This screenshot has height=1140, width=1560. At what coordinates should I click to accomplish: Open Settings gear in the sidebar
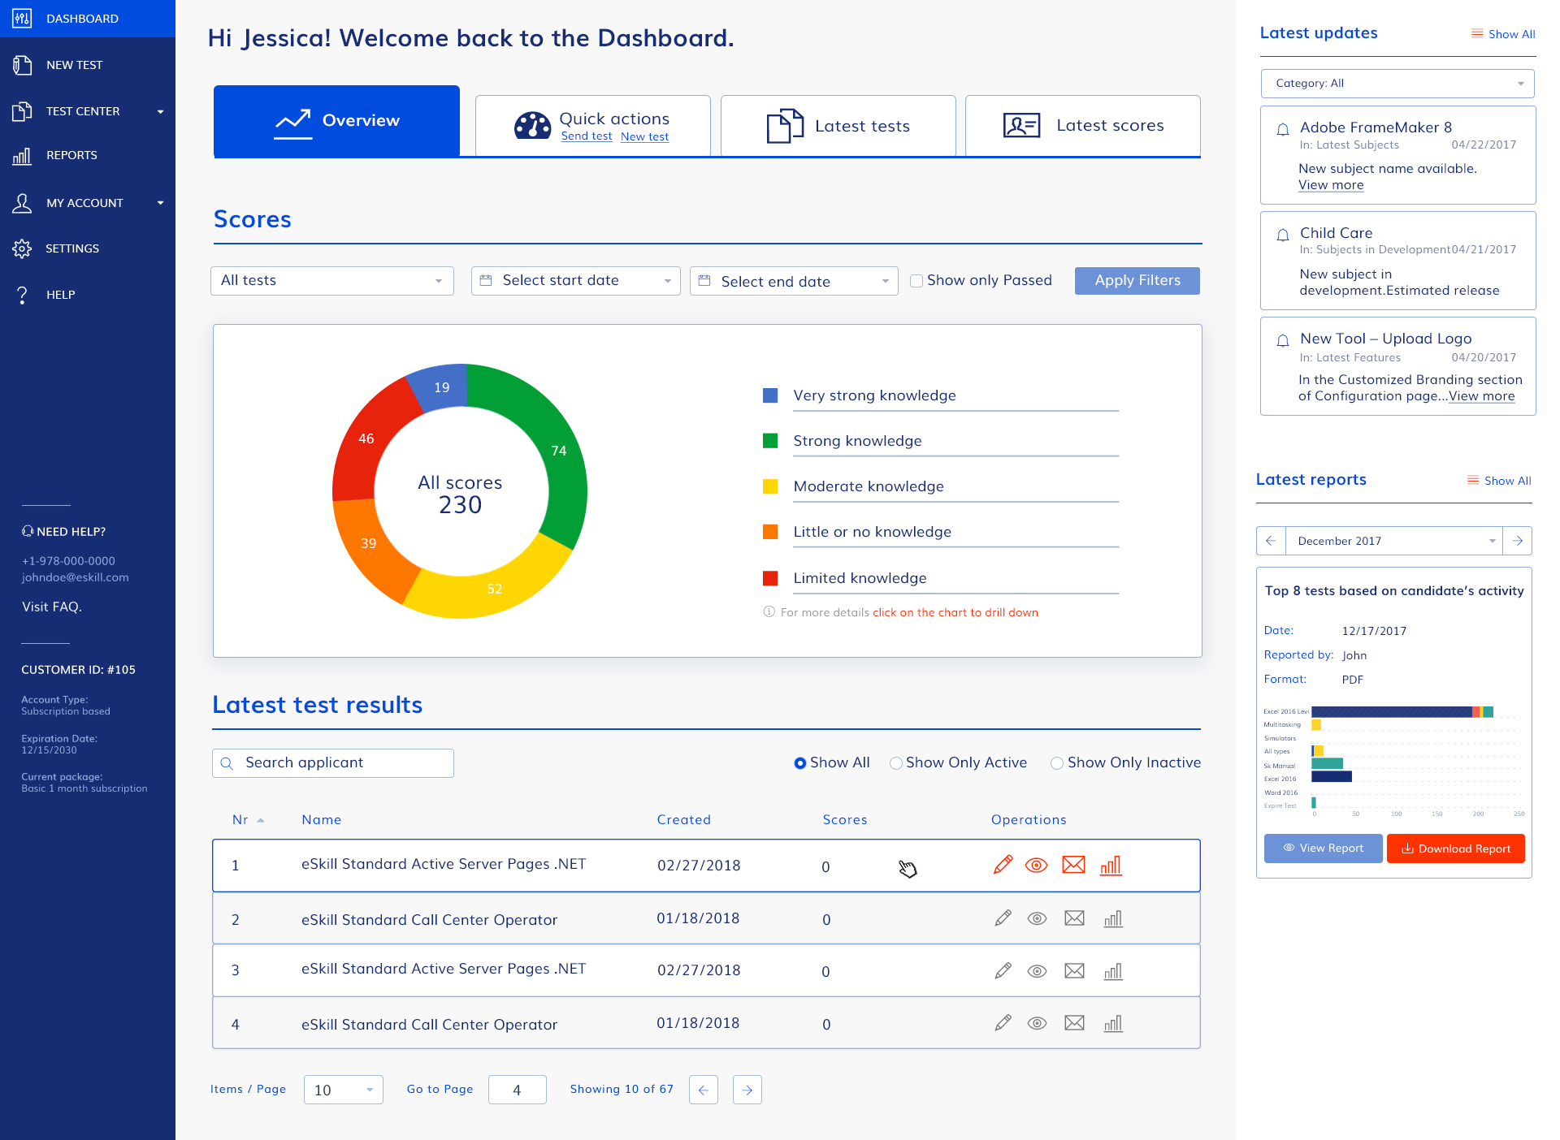tap(22, 248)
